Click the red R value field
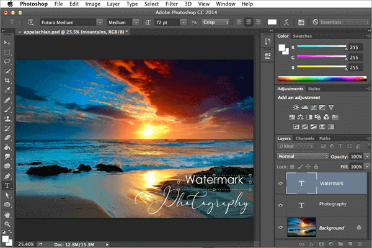This screenshot has width=372, height=248. tap(355, 47)
